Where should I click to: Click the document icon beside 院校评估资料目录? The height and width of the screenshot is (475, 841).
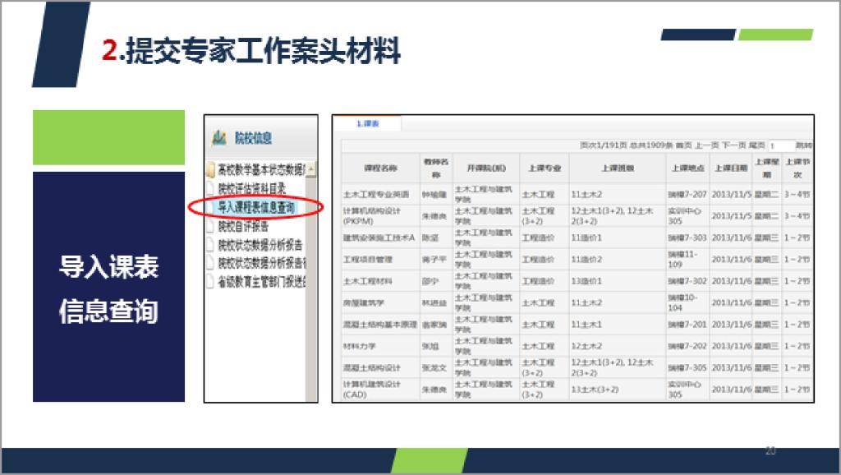pos(211,188)
